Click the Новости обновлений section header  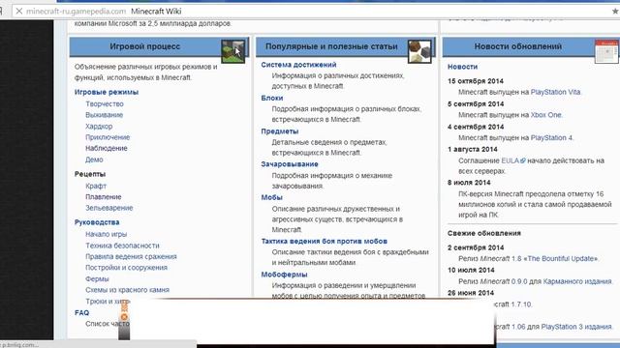coord(517,46)
